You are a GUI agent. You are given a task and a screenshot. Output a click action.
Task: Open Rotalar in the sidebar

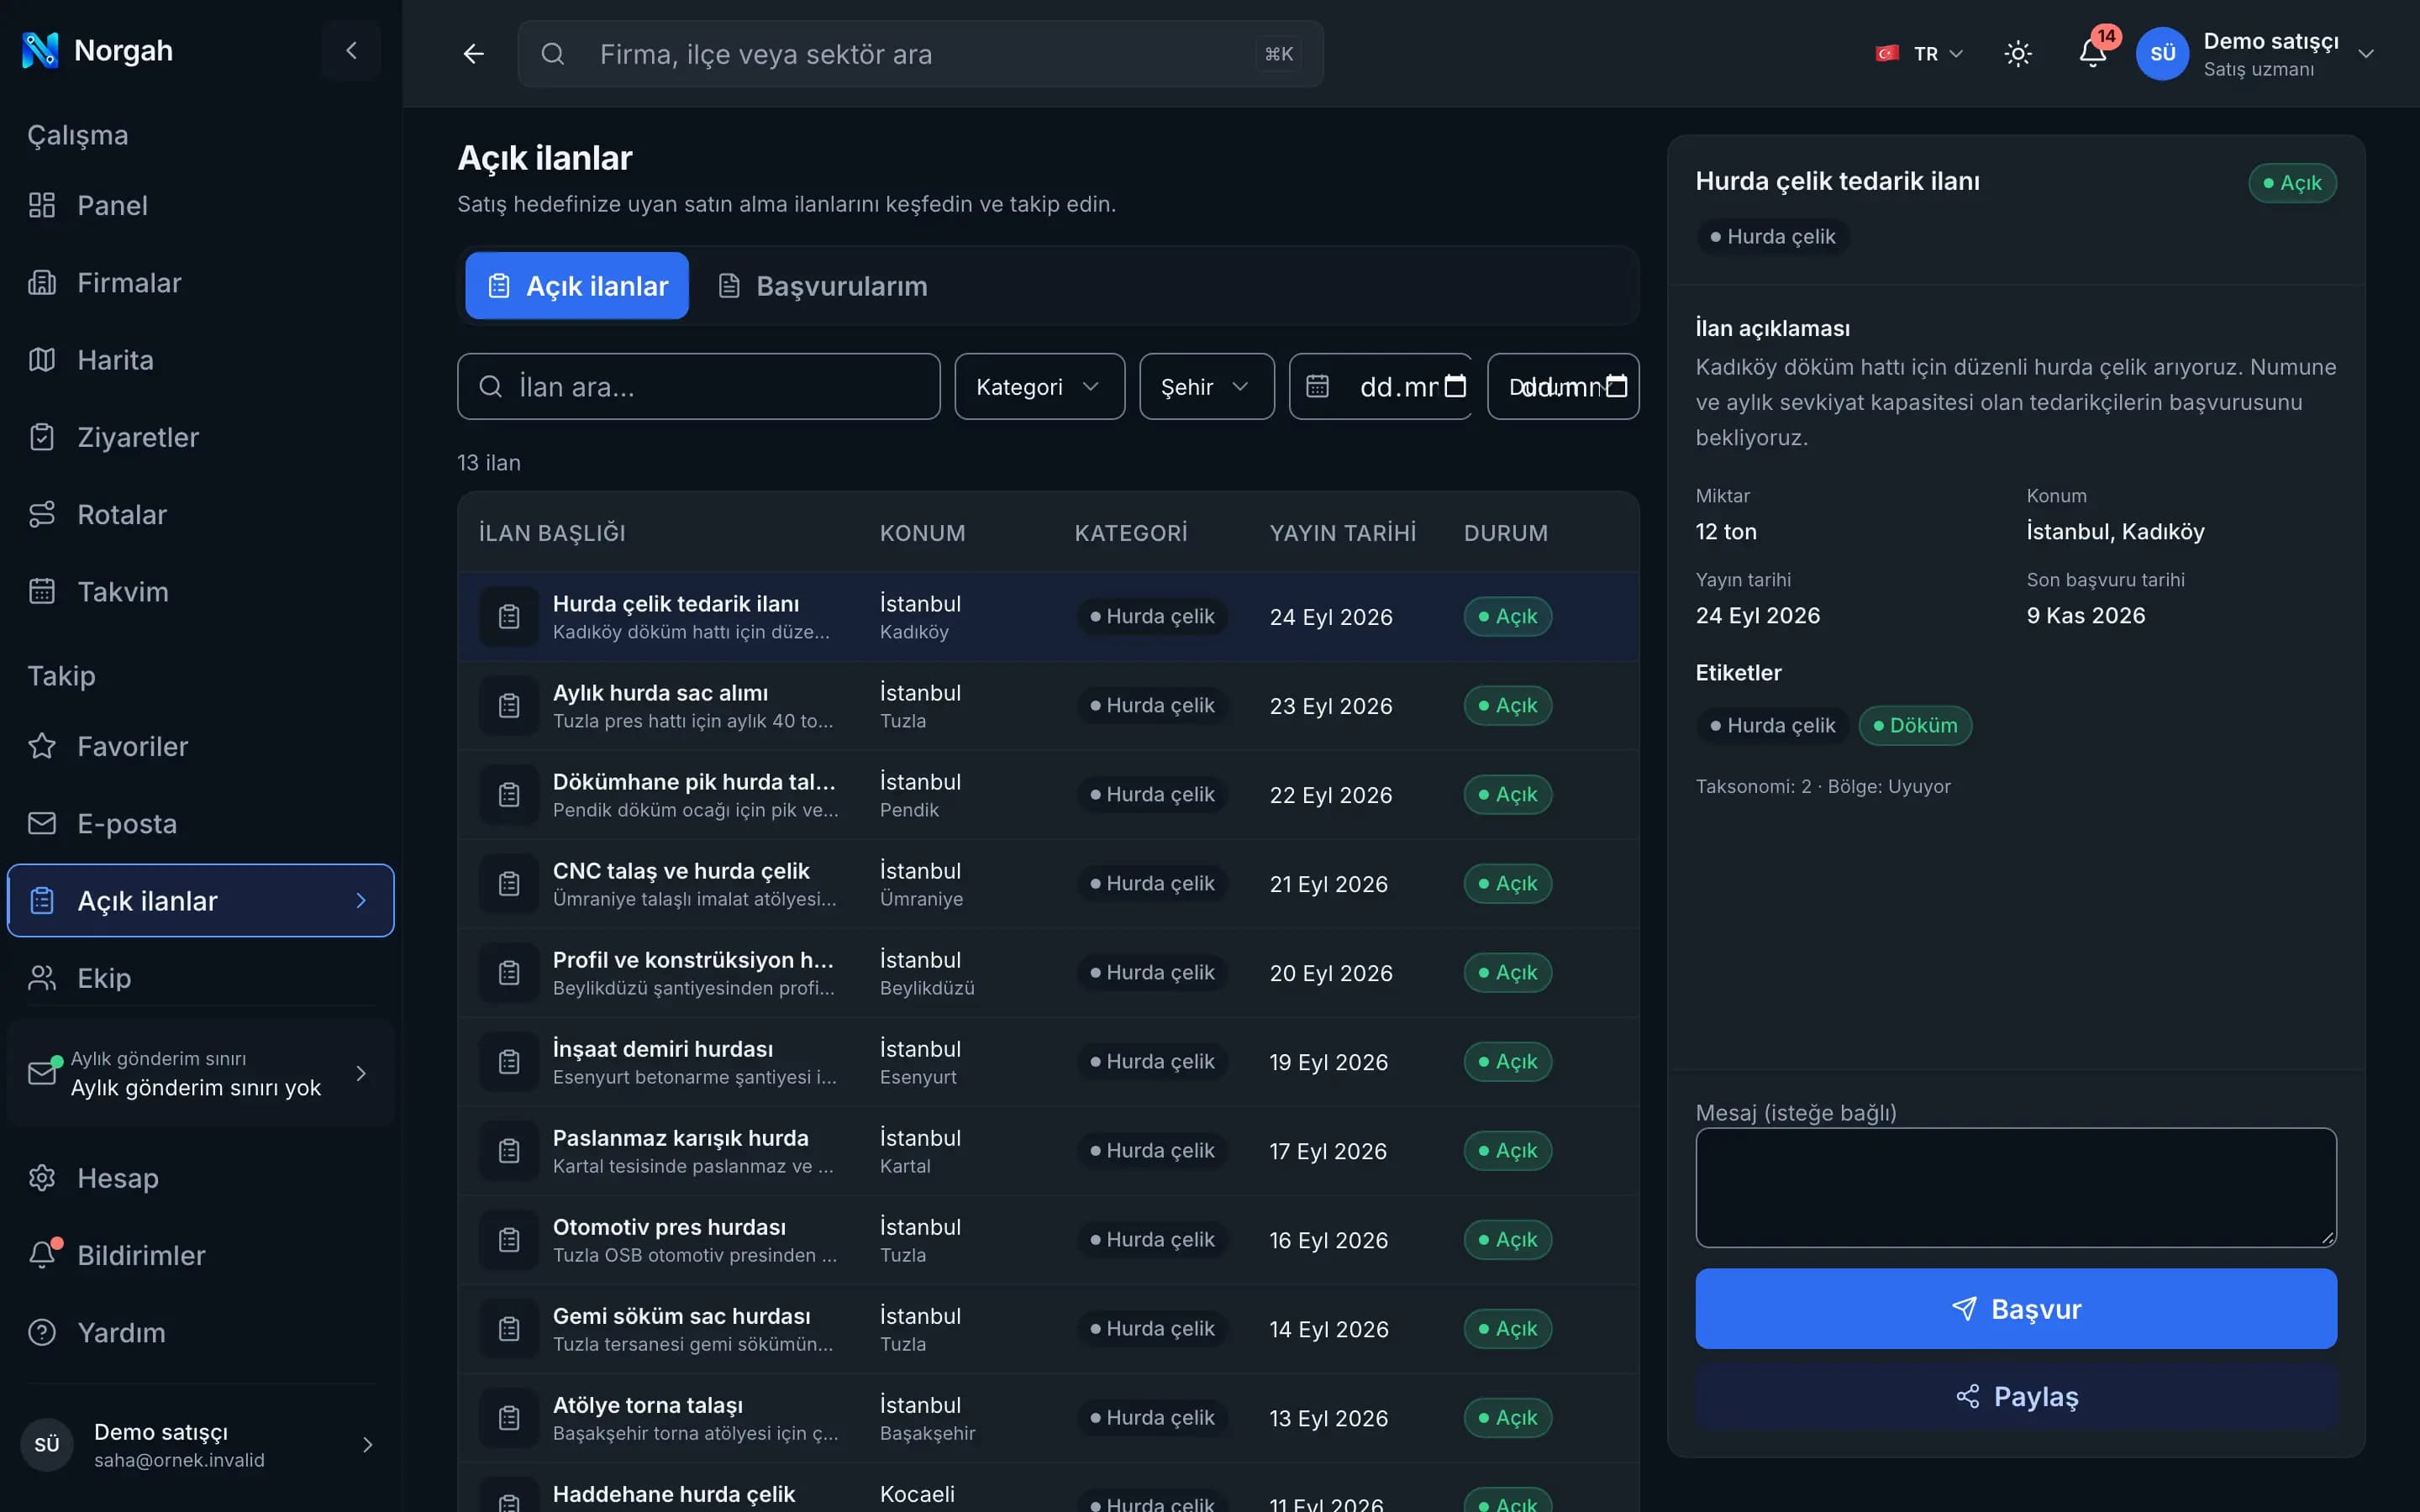(x=200, y=514)
